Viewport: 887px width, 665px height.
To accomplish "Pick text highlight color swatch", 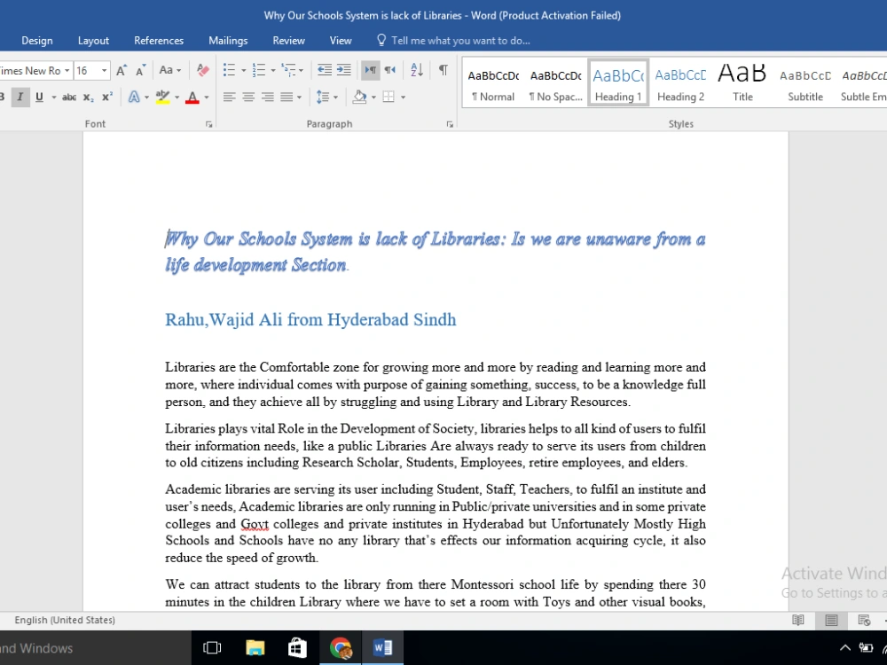I will point(163,98).
